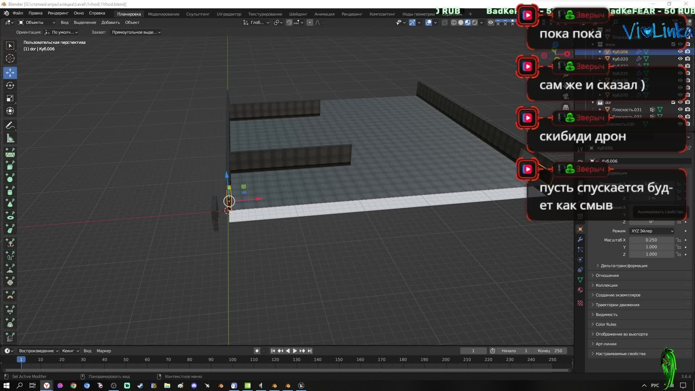Open the Добавить menu in the viewport header
Viewport: 695px width, 391px height.
coord(110,22)
